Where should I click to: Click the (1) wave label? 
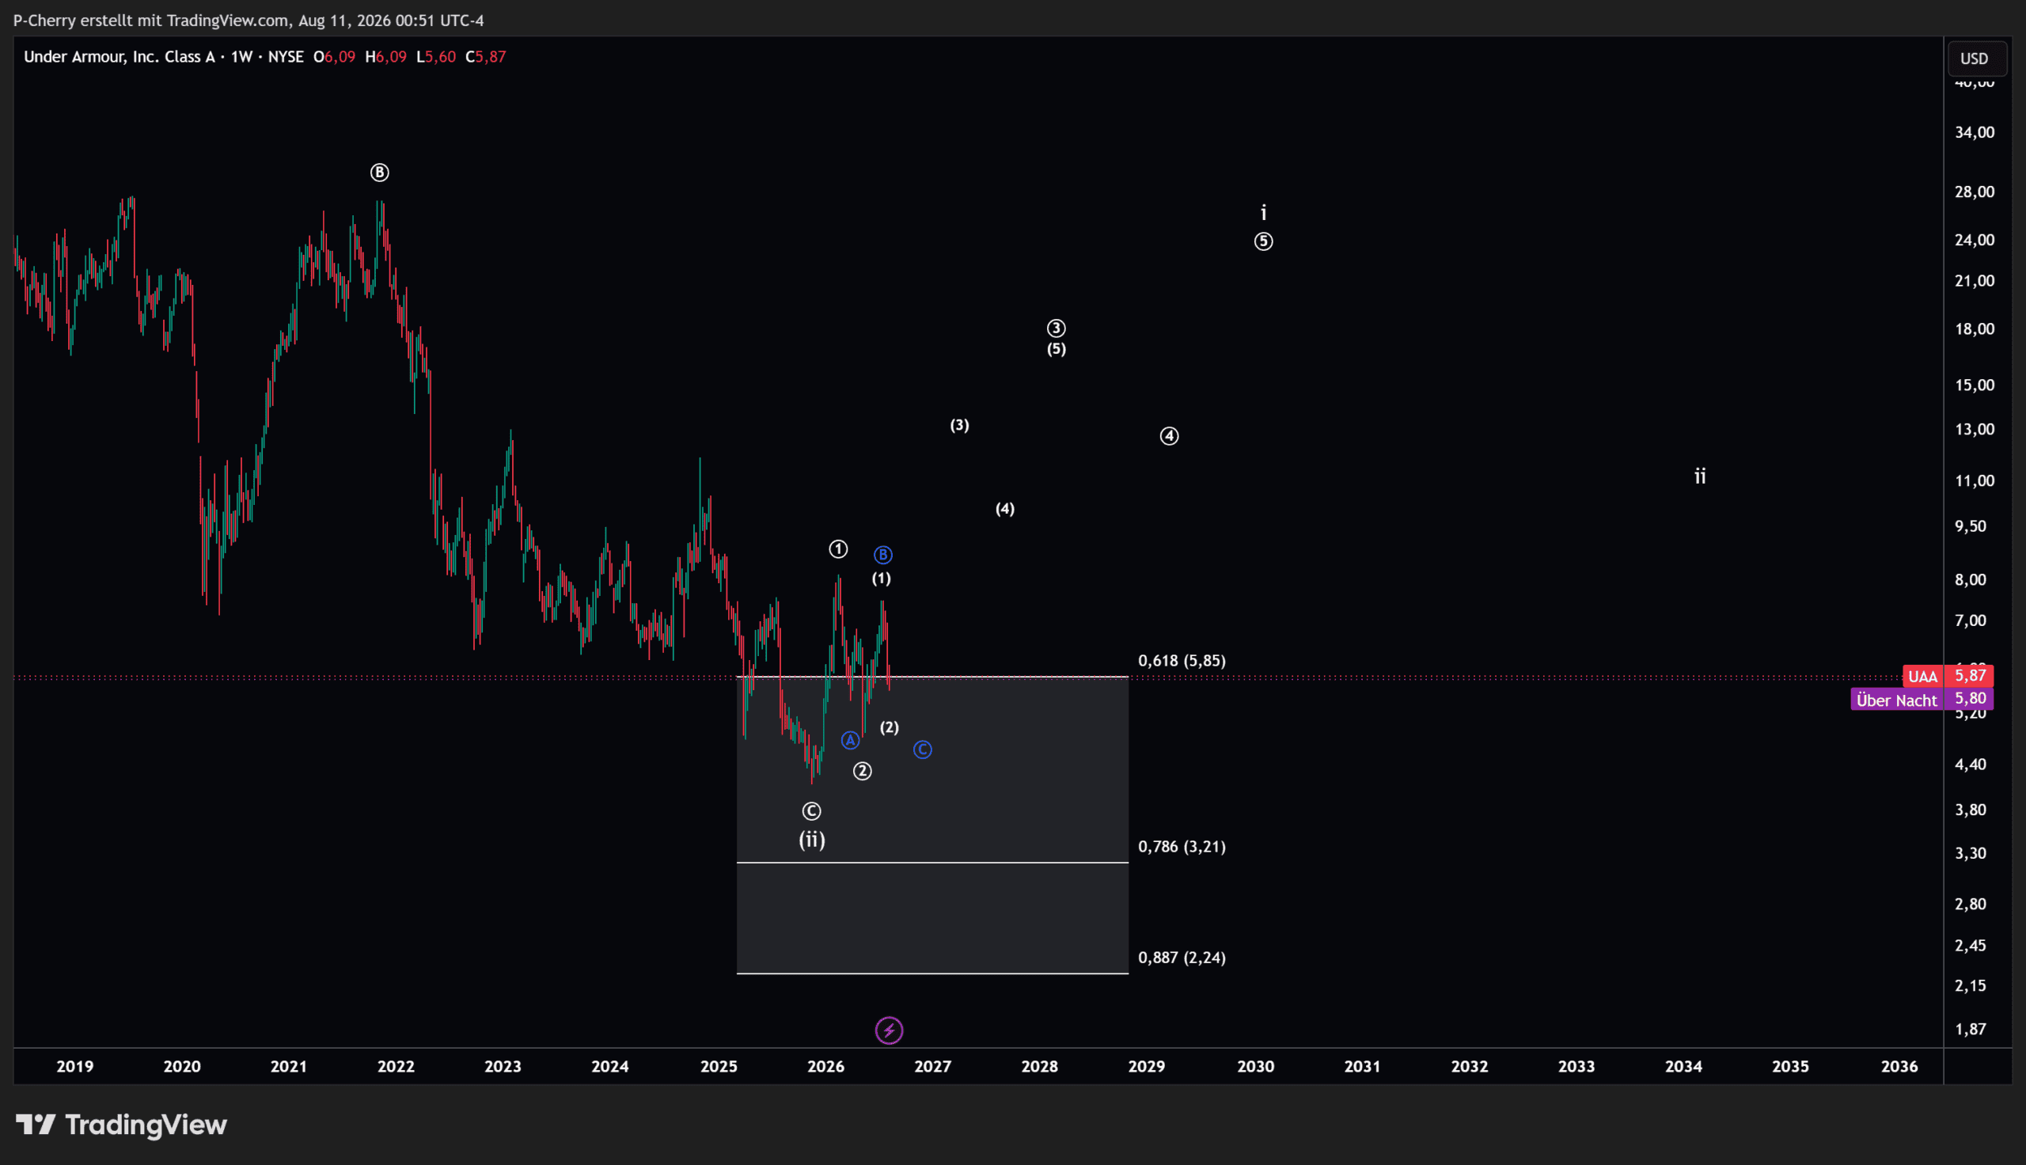(881, 579)
